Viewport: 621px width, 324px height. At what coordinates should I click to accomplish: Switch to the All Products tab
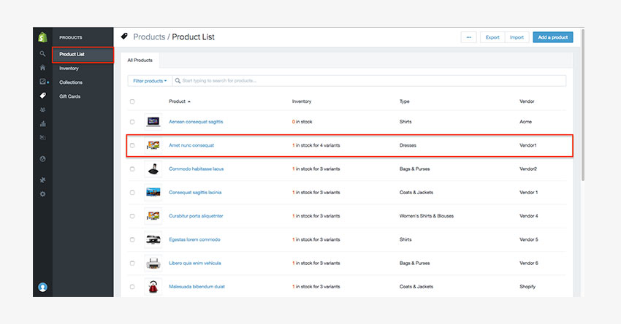(x=140, y=60)
